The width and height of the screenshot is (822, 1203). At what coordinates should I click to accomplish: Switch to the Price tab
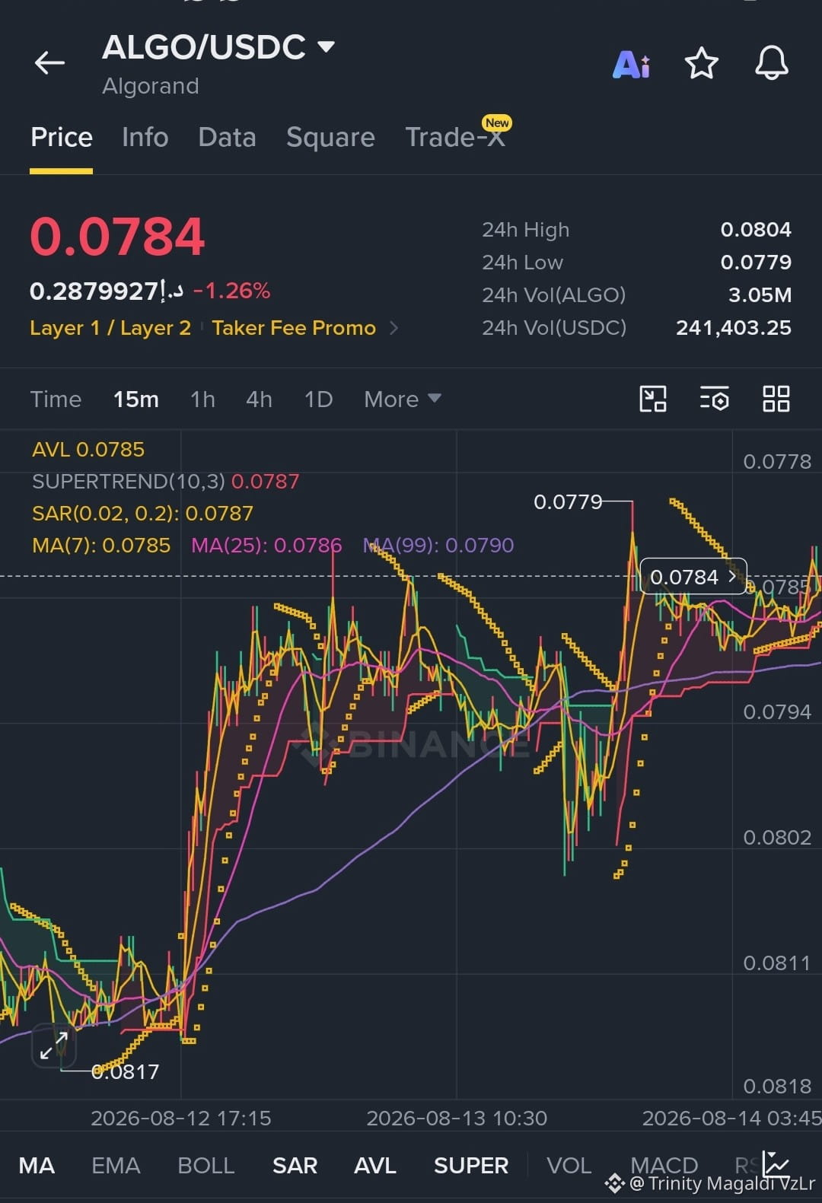62,138
